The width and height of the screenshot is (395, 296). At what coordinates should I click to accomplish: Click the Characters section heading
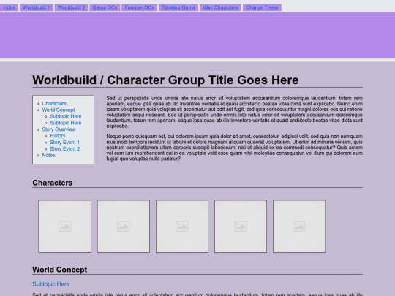pos(53,183)
